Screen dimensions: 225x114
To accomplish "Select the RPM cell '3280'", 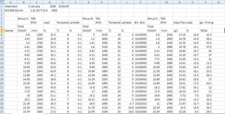I will point(37,108).
